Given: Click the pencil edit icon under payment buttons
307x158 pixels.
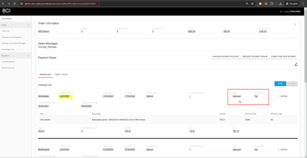Looking at the screenshot, I should point(296,64).
